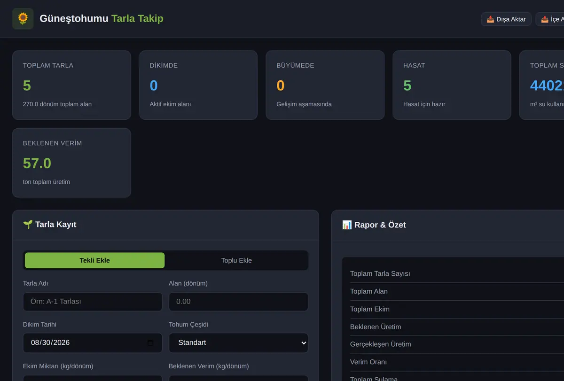Click the BÜYÜMEDE card title

[x=295, y=65]
